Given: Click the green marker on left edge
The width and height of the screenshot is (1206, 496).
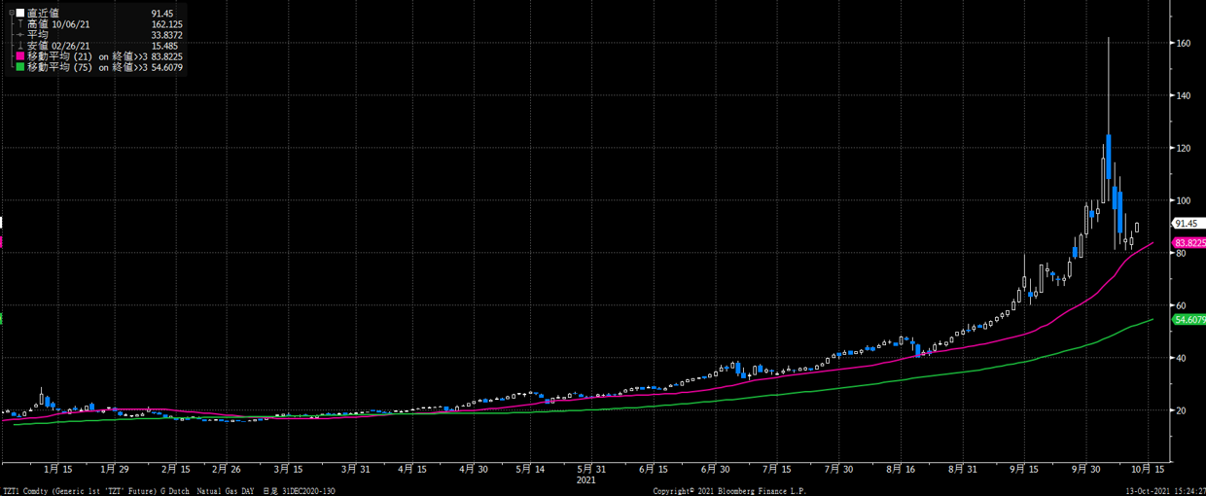Looking at the screenshot, I should (x=2, y=318).
